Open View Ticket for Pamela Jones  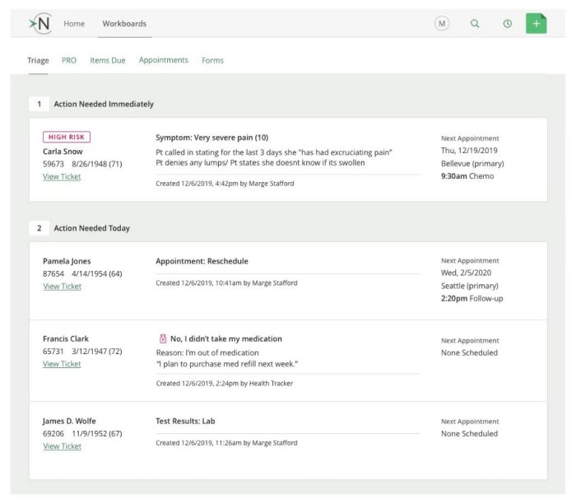pyautogui.click(x=62, y=287)
